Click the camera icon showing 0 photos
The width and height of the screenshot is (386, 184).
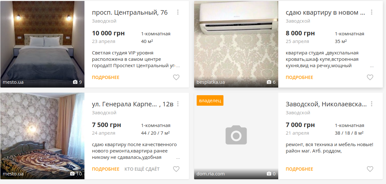(x=269, y=174)
